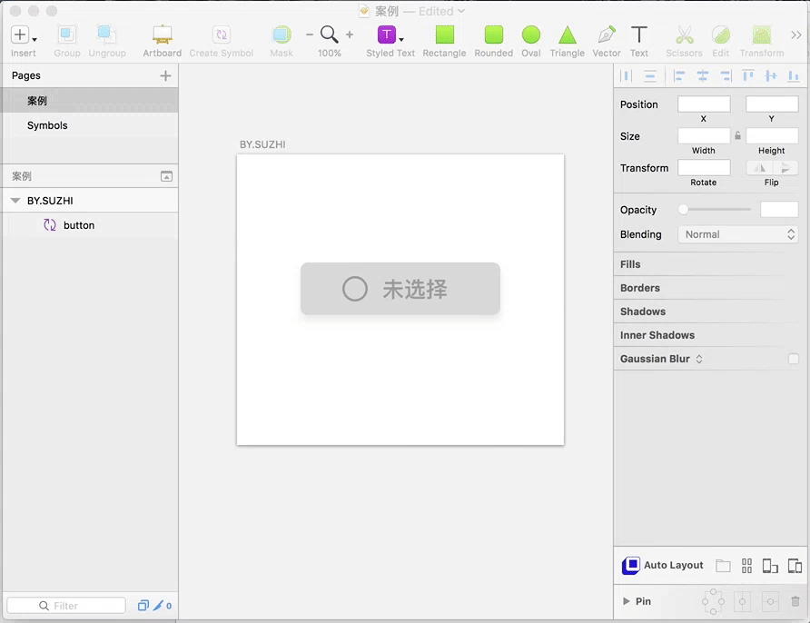Expand the Pin section triangle
Image resolution: width=810 pixels, height=623 pixels.
[x=627, y=601]
